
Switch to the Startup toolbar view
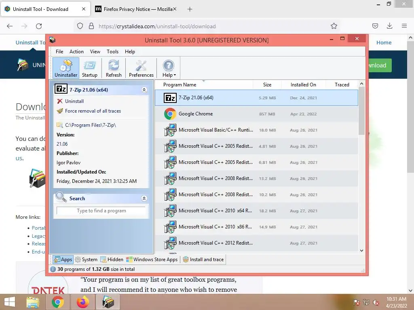point(89,68)
